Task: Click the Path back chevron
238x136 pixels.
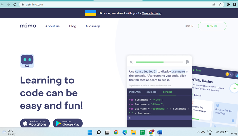Action: (193, 70)
